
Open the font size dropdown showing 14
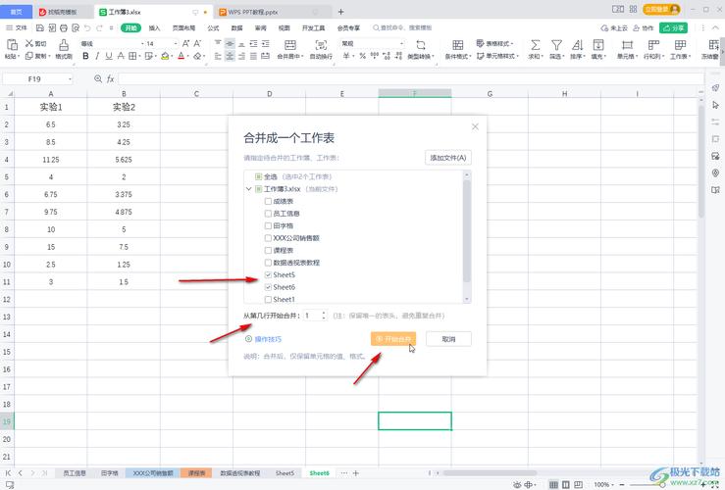(x=176, y=43)
